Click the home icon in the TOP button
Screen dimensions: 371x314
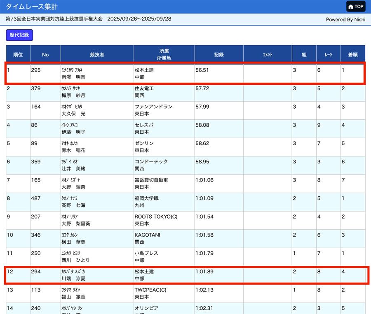tap(351, 7)
